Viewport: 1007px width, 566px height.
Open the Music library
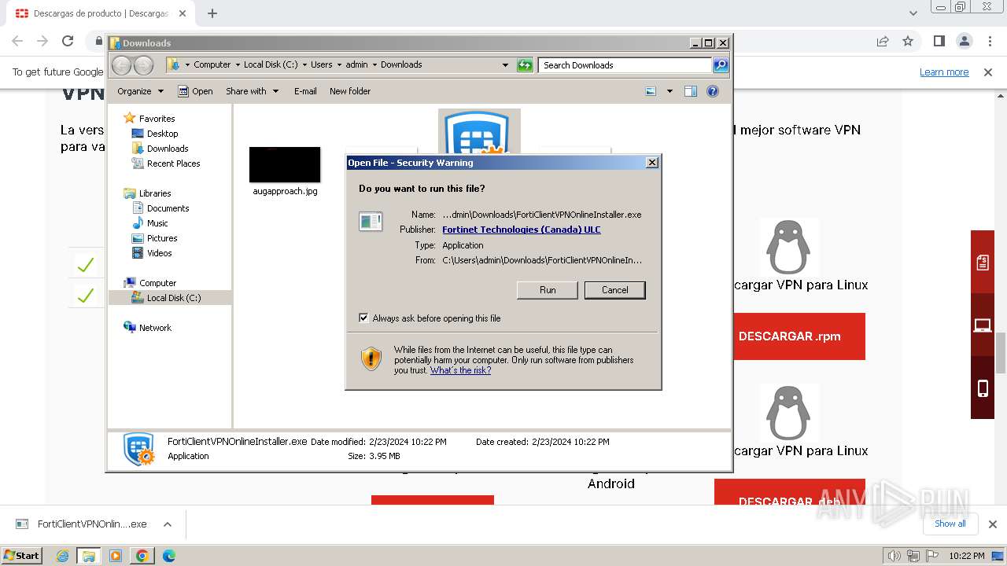(x=157, y=223)
